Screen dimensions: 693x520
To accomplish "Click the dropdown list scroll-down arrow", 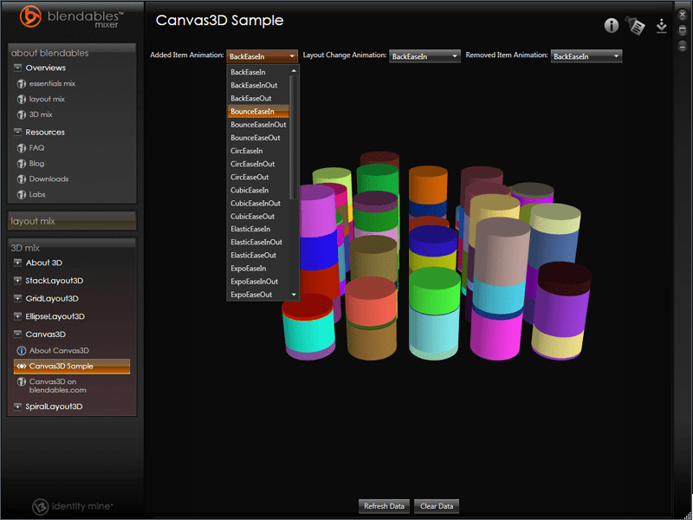I will (x=294, y=295).
